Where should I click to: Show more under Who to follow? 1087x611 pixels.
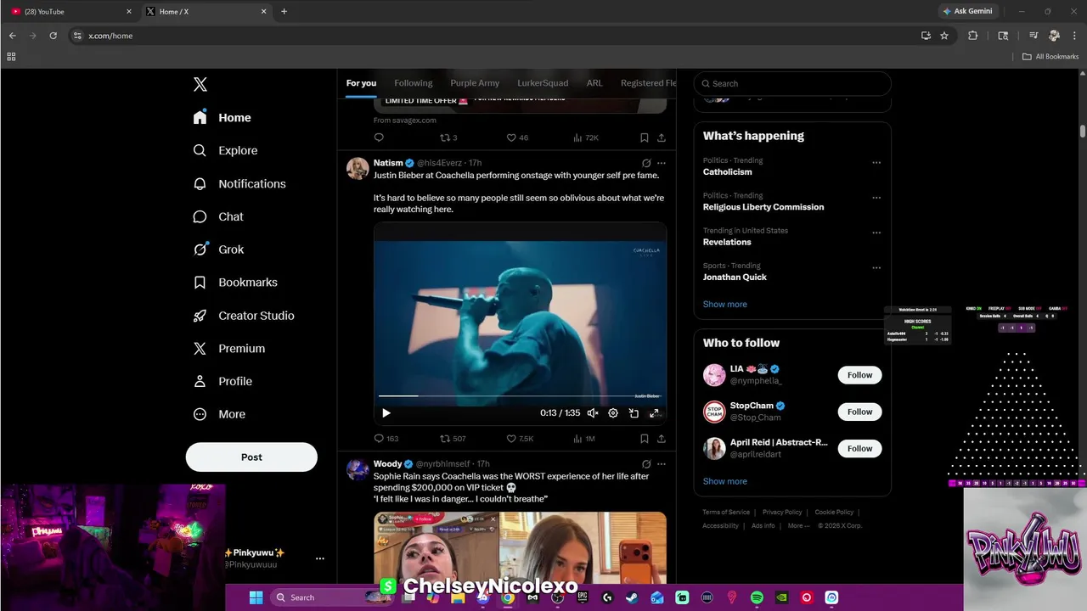[x=725, y=481]
